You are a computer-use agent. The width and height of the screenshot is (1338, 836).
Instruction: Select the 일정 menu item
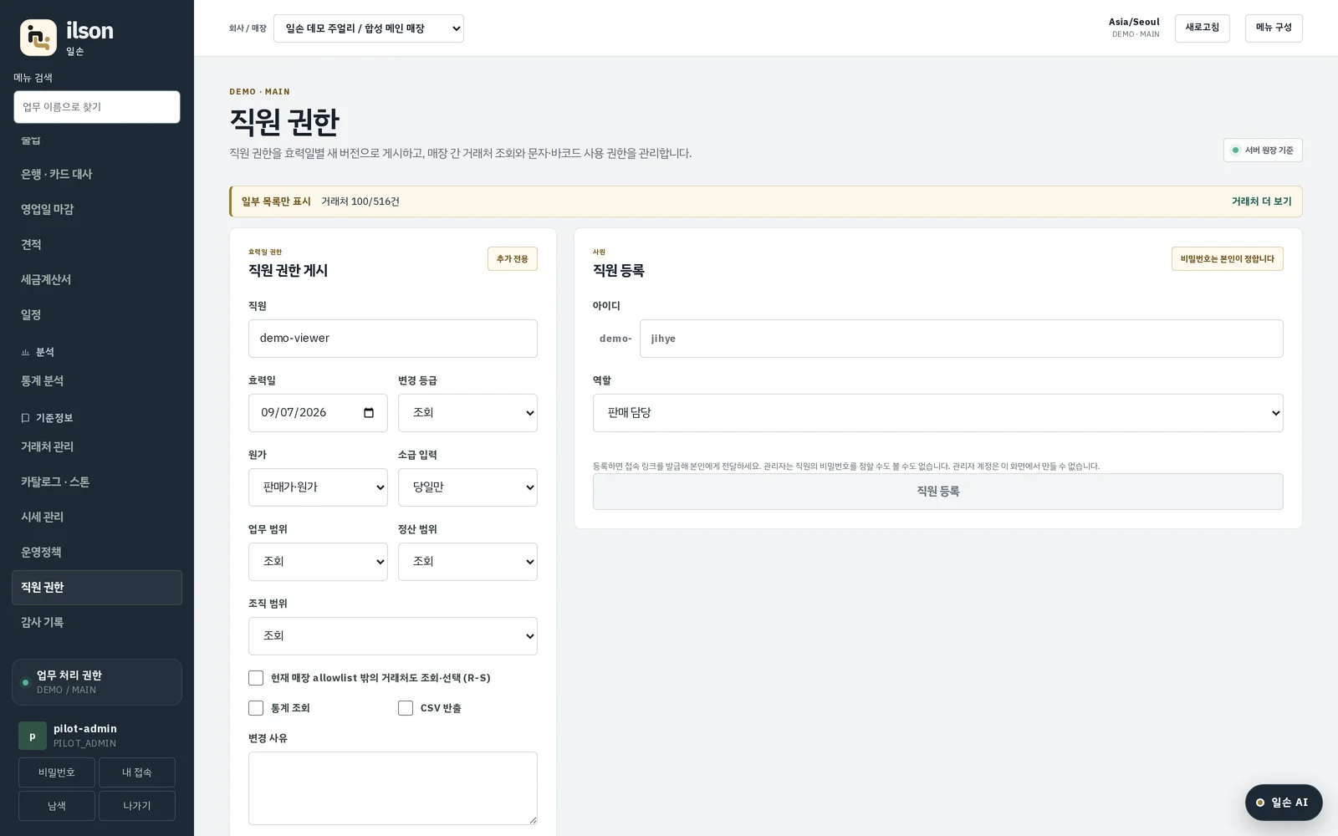[x=97, y=314]
